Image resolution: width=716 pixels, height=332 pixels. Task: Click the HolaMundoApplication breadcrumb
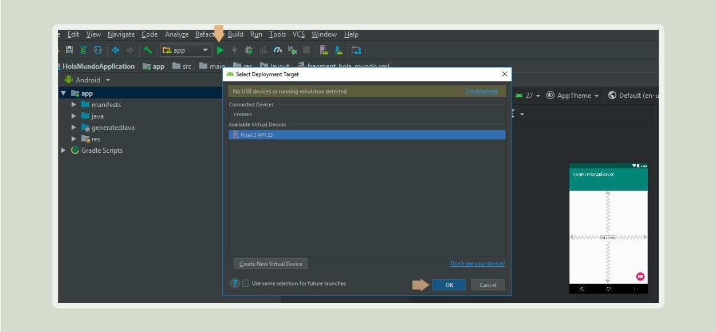[99, 66]
